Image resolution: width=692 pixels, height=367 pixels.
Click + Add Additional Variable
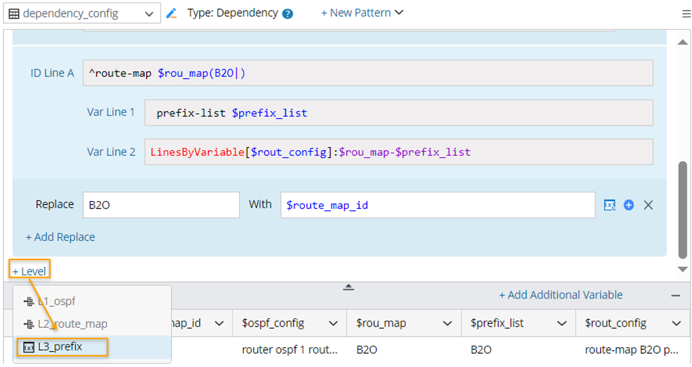coord(561,295)
